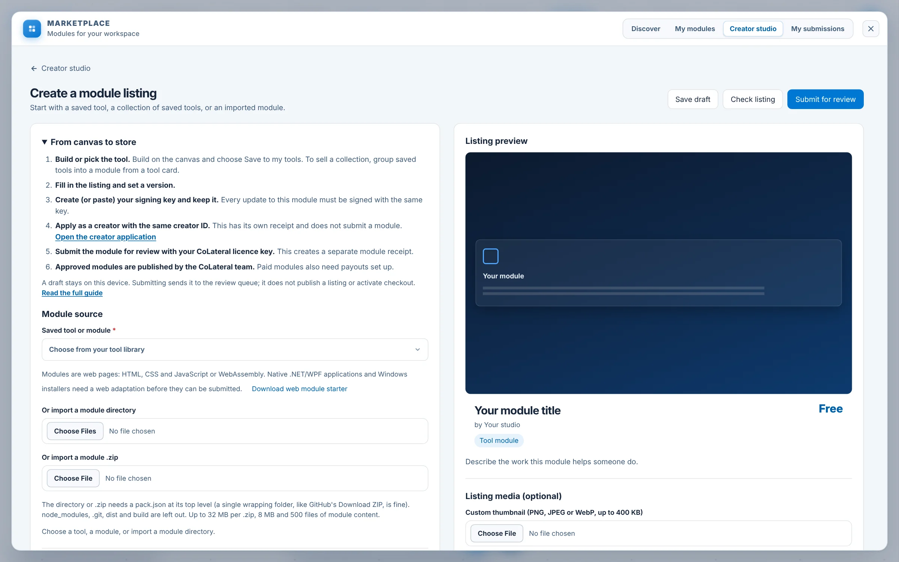Open the My modules tab
The width and height of the screenshot is (899, 562).
695,28
